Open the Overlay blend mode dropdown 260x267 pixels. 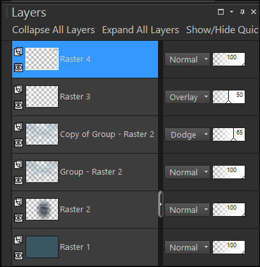(x=187, y=97)
